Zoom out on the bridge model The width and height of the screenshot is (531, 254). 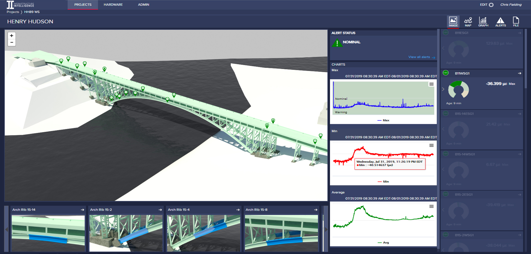pos(12,43)
